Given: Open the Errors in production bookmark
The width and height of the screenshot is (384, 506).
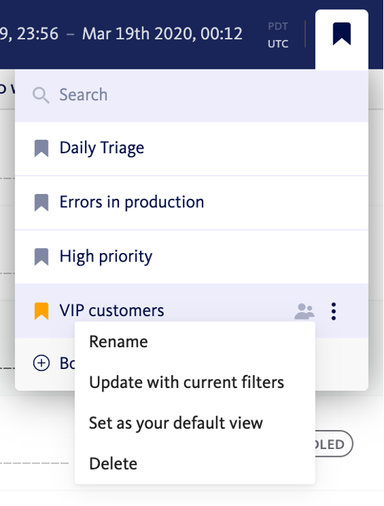Looking at the screenshot, I should click(x=191, y=203).
